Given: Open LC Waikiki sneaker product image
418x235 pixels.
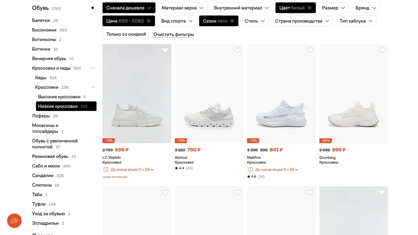Looking at the screenshot, I should (137, 99).
